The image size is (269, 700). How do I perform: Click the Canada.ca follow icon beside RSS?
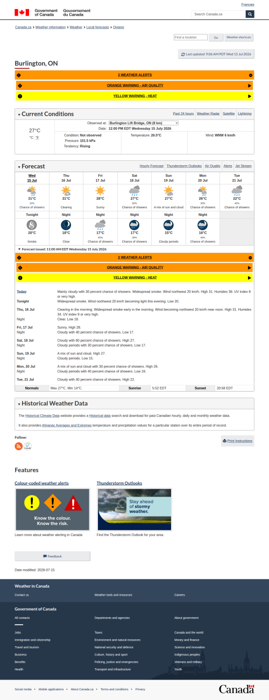pyautogui.click(x=27, y=446)
